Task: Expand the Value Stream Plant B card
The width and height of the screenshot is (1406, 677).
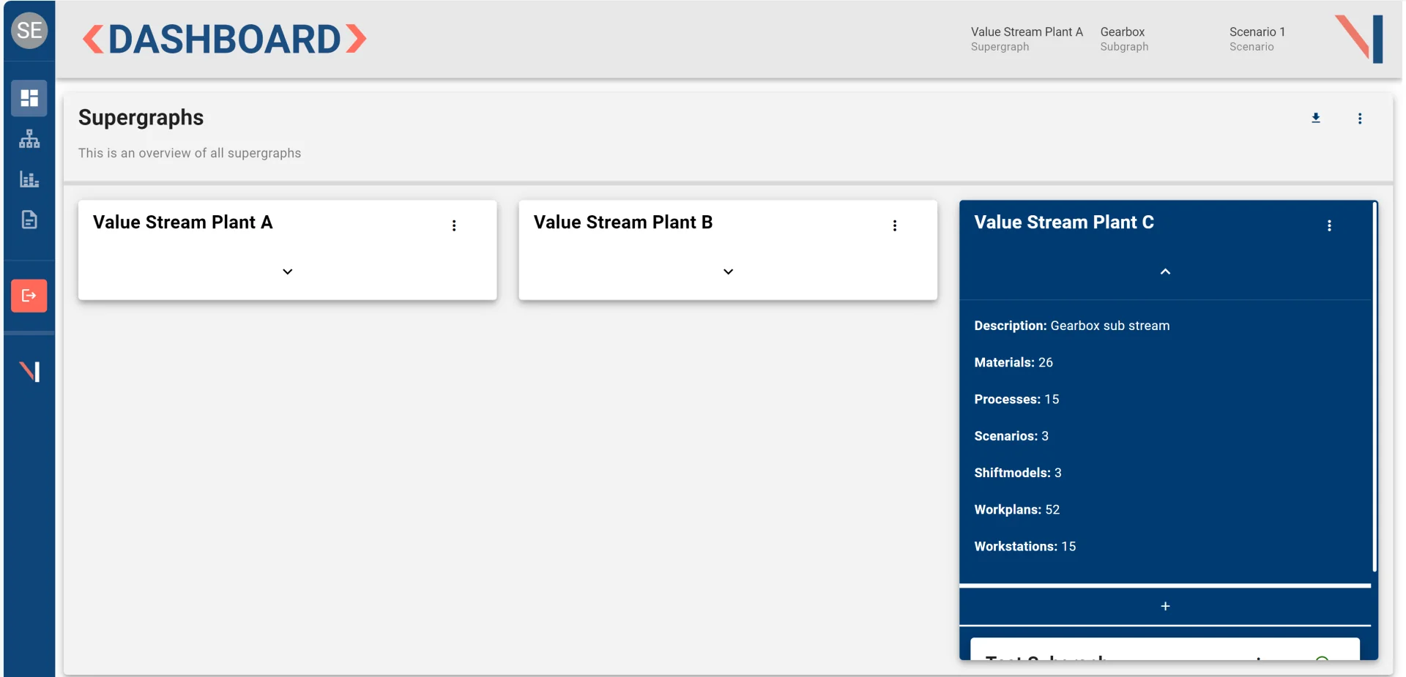Action: 728,272
